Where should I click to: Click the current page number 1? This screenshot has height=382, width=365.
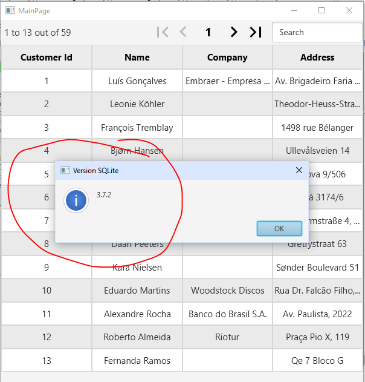click(208, 33)
